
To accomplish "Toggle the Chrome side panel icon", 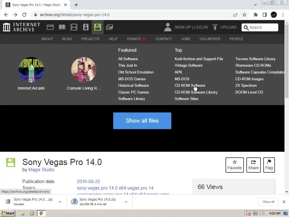I will 265,15.
